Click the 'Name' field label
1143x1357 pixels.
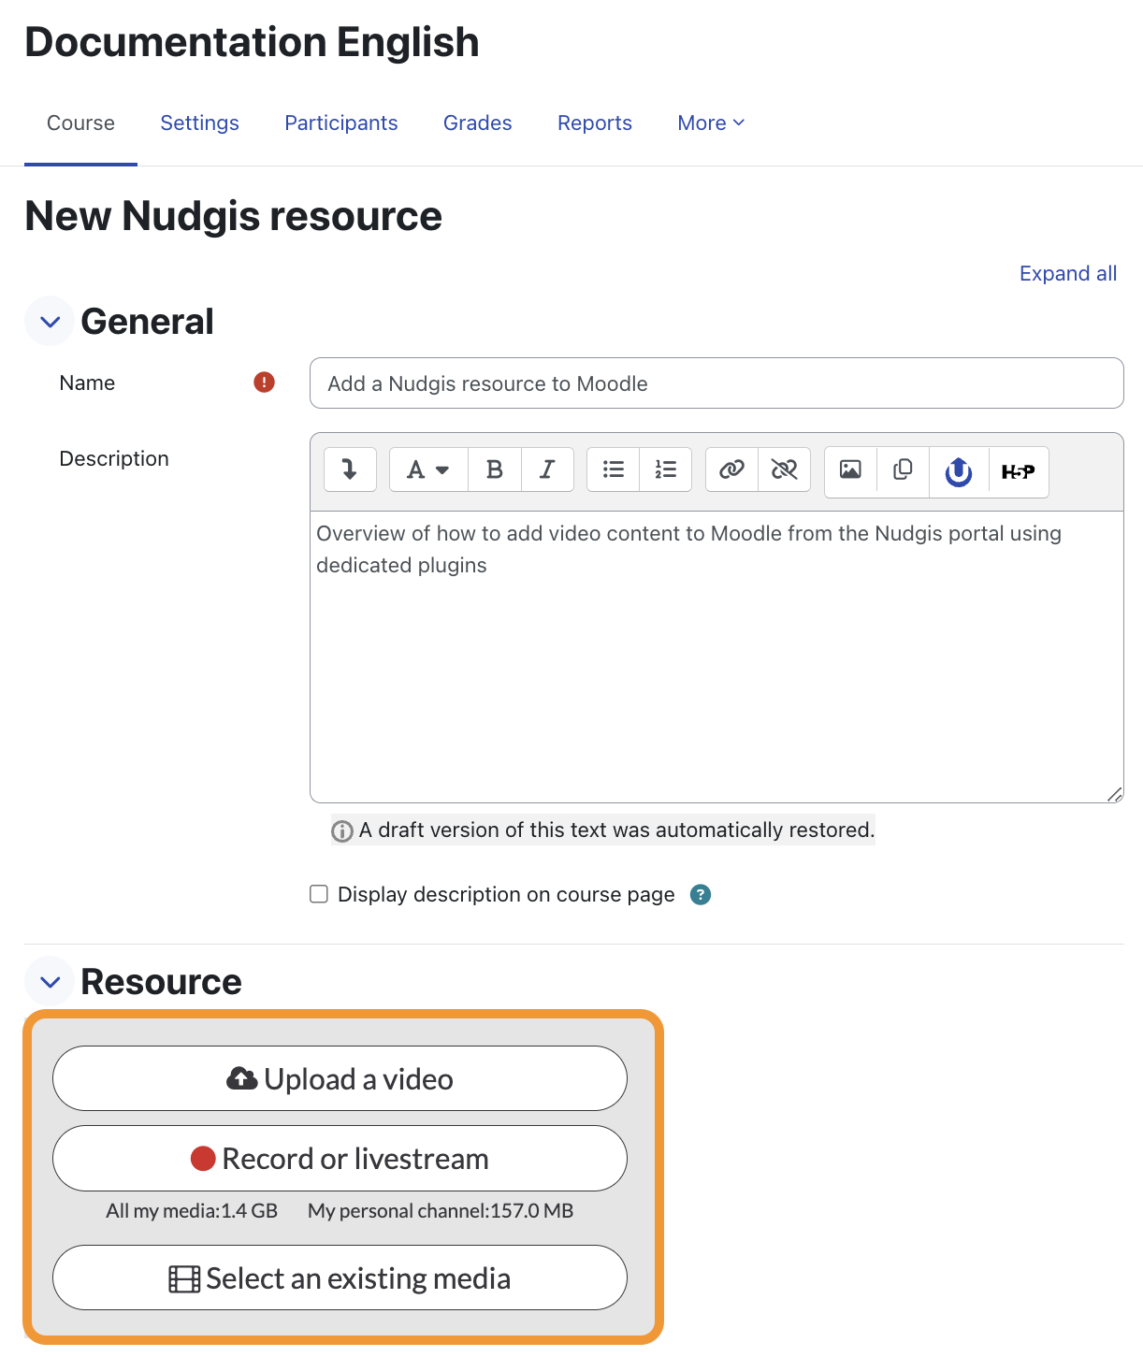coord(87,383)
